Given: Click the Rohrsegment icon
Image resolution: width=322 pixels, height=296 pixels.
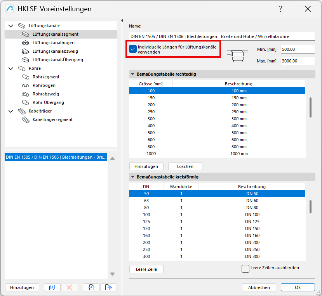Looking at the screenshot, I should tap(26, 77).
